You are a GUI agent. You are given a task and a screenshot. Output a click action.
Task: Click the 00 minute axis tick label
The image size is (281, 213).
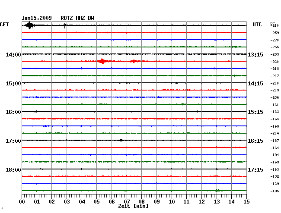point(22,201)
